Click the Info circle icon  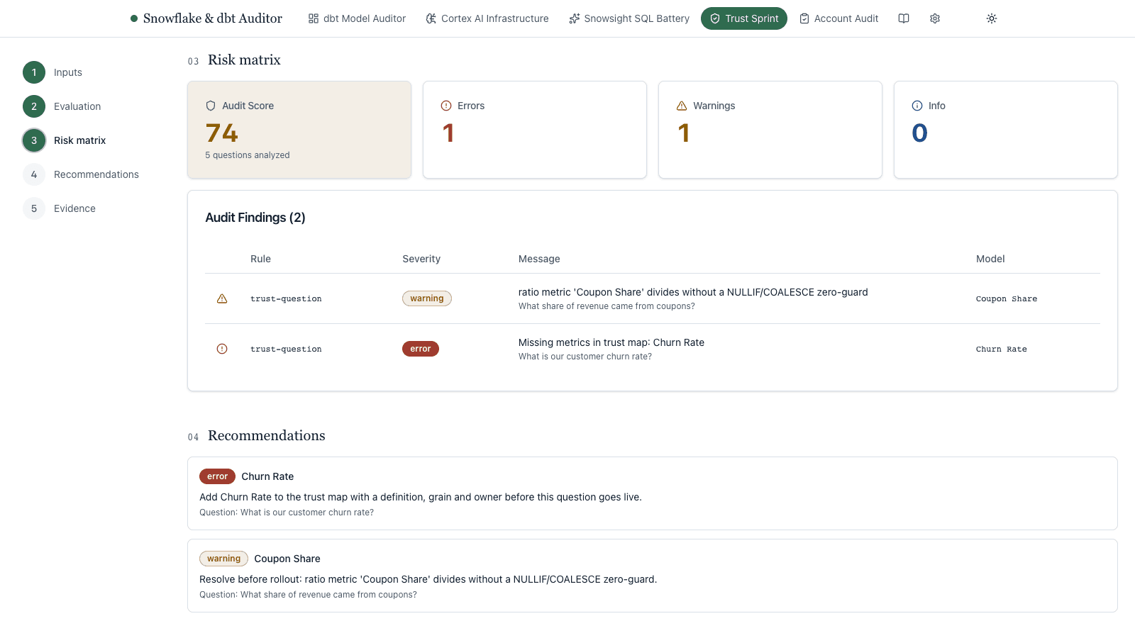pos(917,106)
